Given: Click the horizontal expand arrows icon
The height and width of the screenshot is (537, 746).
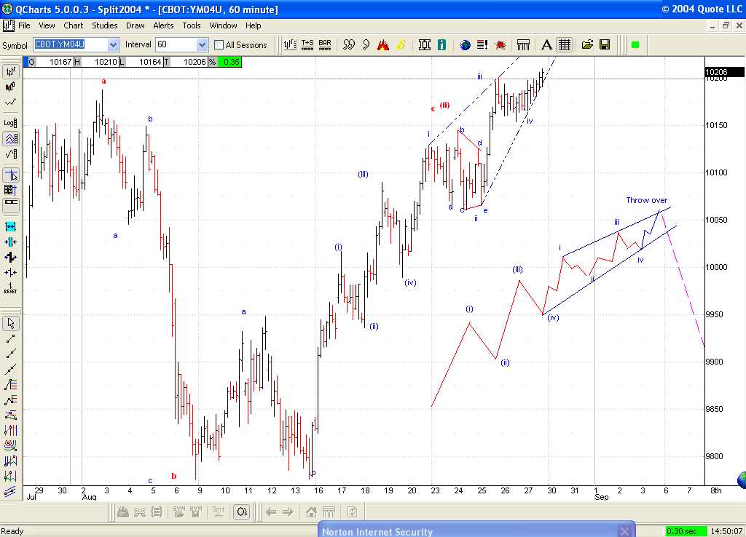Looking at the screenshot, I should coord(10,227).
